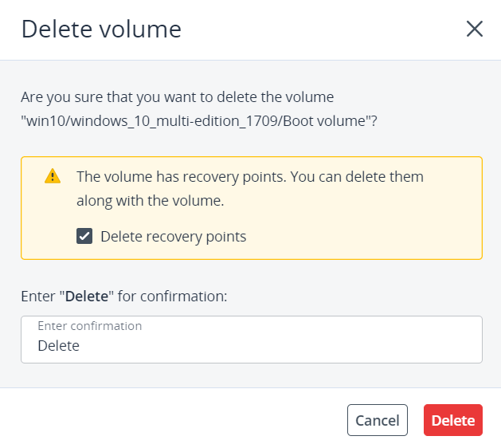Click the 'volume has recovery points' warning message
The height and width of the screenshot is (444, 501).
click(249, 176)
